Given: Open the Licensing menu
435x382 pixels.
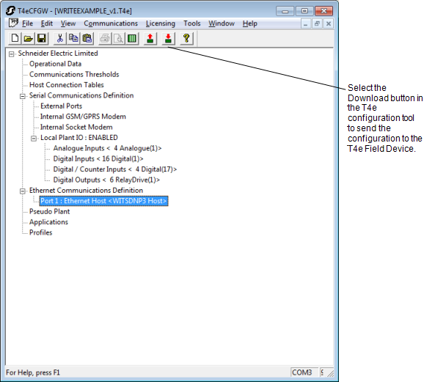Looking at the screenshot, I should [161, 23].
